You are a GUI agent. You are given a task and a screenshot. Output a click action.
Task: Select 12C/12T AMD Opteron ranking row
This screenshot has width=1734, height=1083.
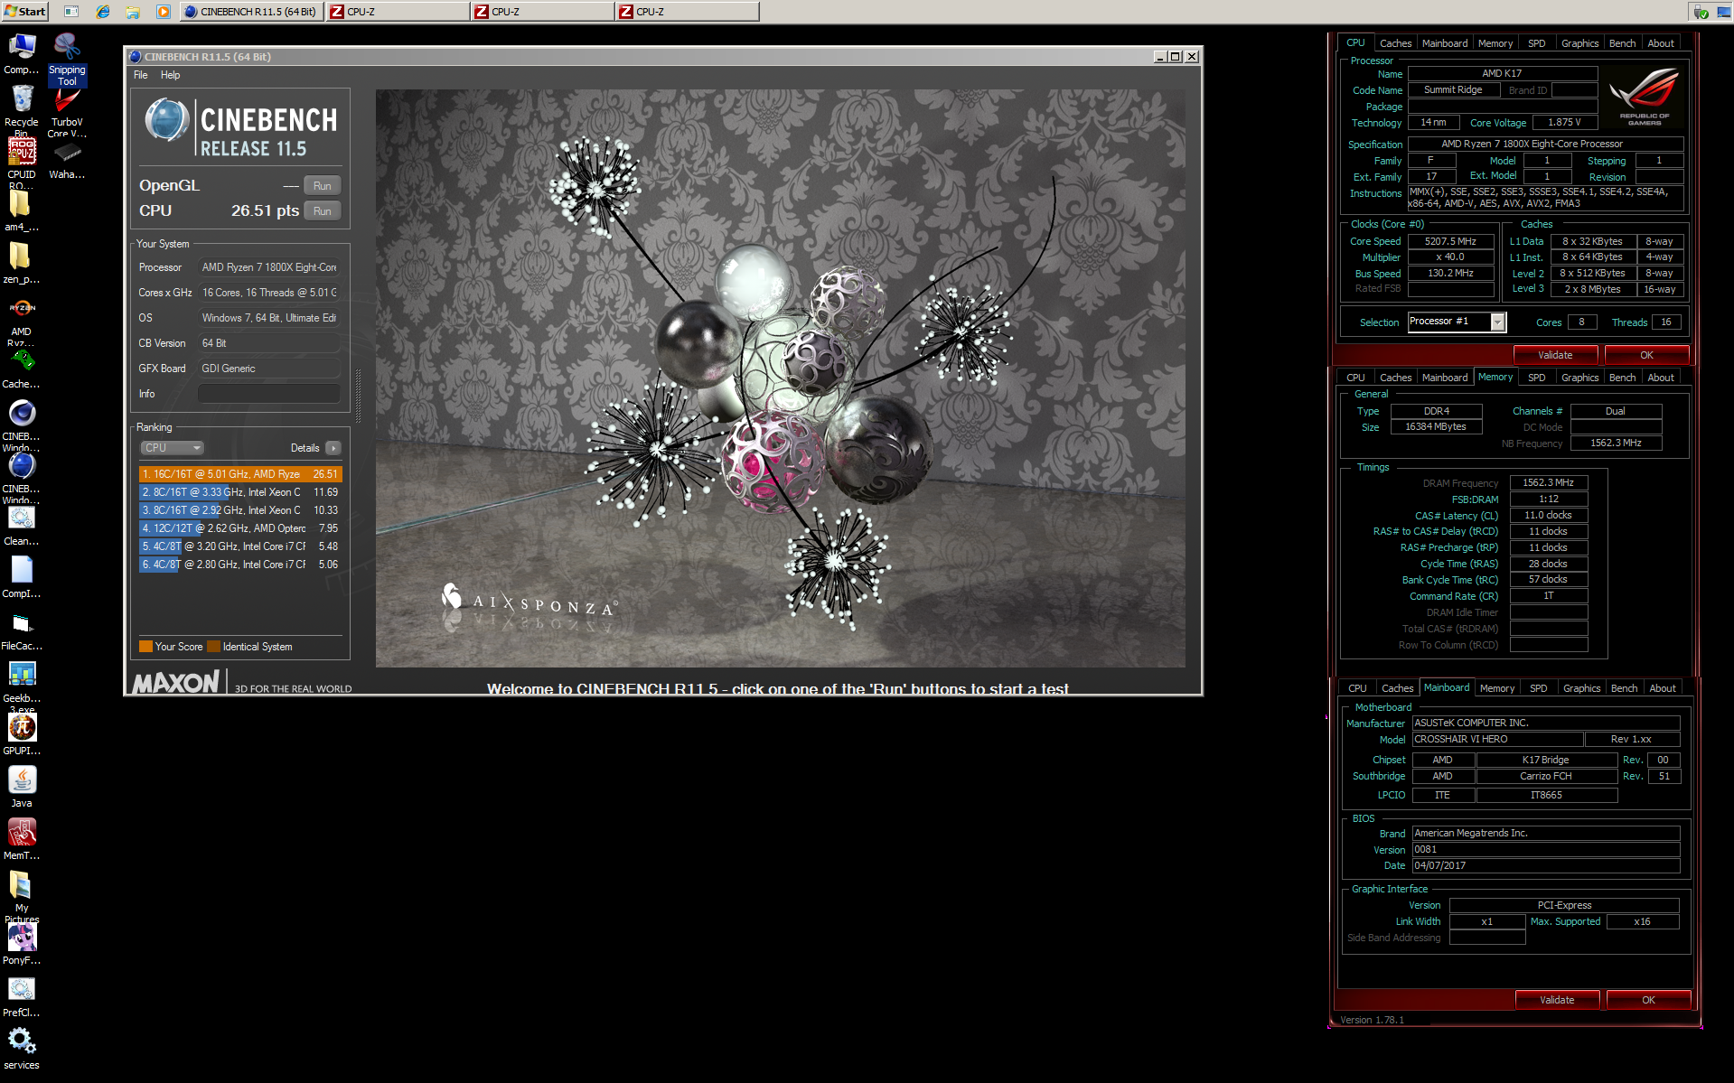[x=240, y=528]
